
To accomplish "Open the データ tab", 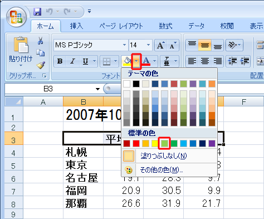I will tap(196, 26).
